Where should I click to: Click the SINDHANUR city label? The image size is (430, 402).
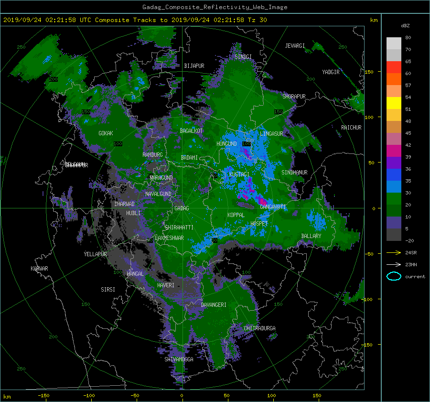pos(294,173)
